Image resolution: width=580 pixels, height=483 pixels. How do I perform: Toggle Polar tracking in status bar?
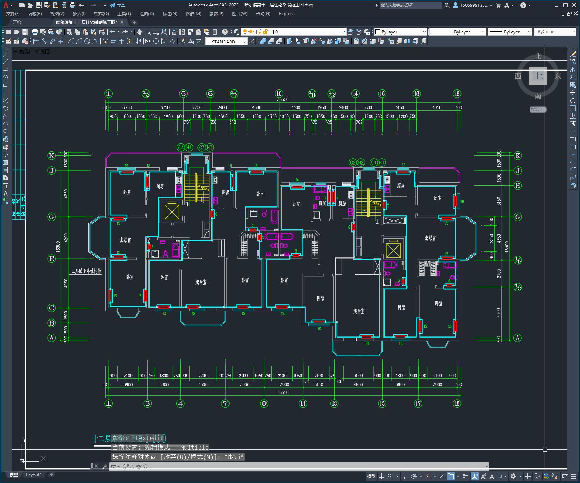(x=414, y=476)
